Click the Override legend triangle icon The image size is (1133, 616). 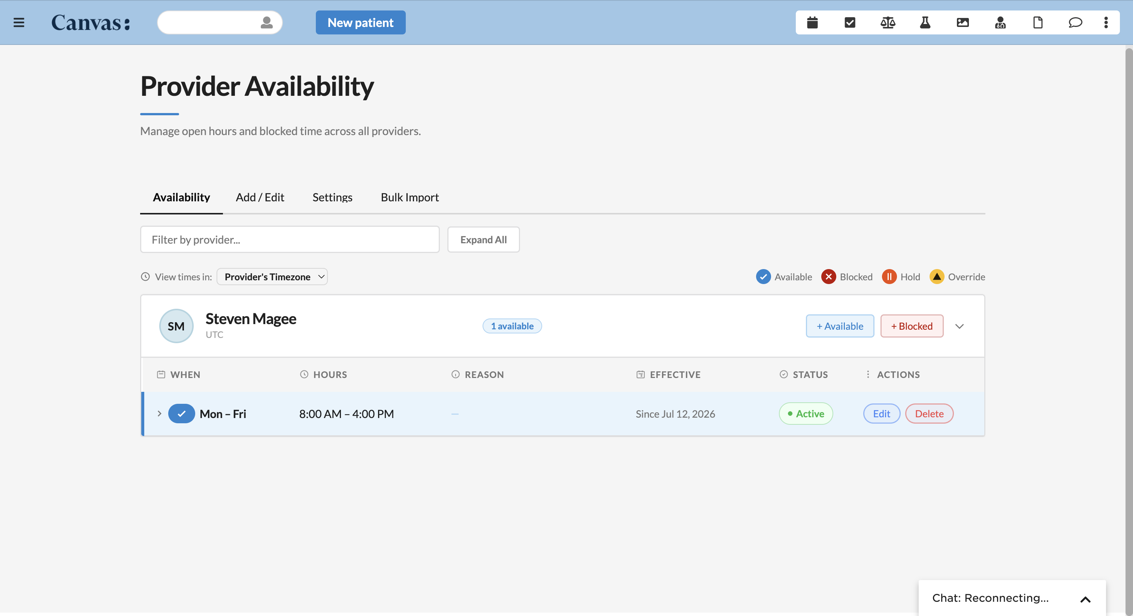tap(937, 276)
